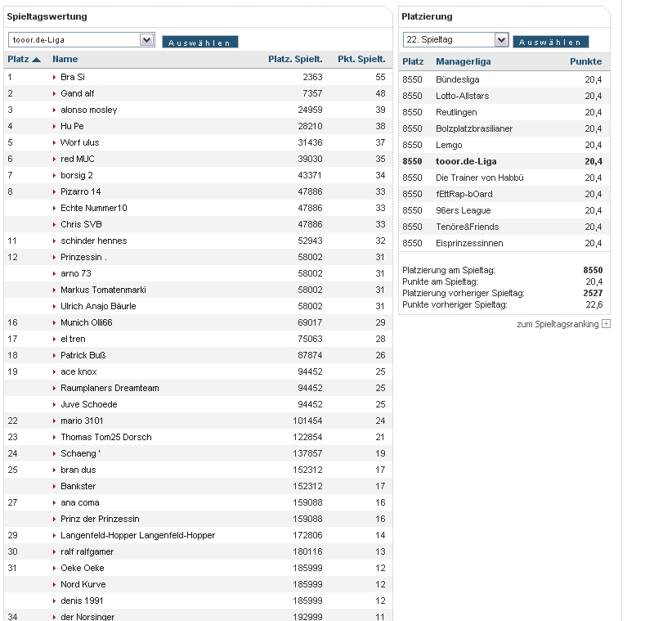Select Raumplaners Dreamteam in the ranking

pyautogui.click(x=110, y=388)
